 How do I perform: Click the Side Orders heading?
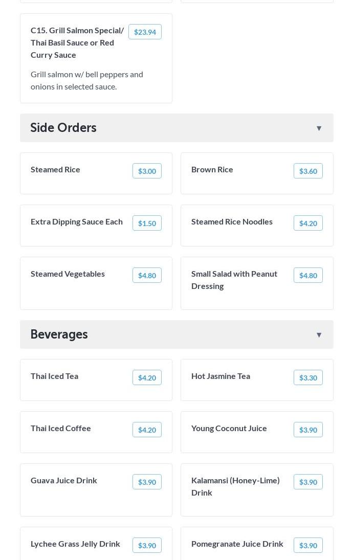(63, 128)
